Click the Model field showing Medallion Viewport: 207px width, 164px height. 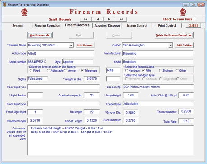[158, 62]
